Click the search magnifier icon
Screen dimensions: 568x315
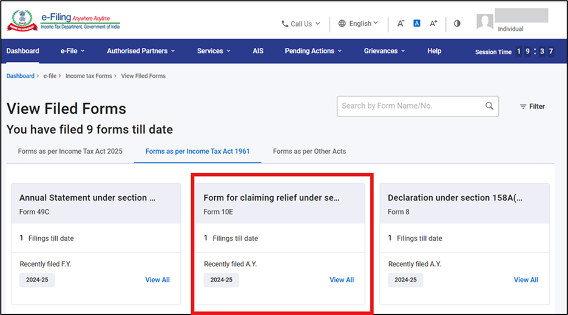click(489, 106)
